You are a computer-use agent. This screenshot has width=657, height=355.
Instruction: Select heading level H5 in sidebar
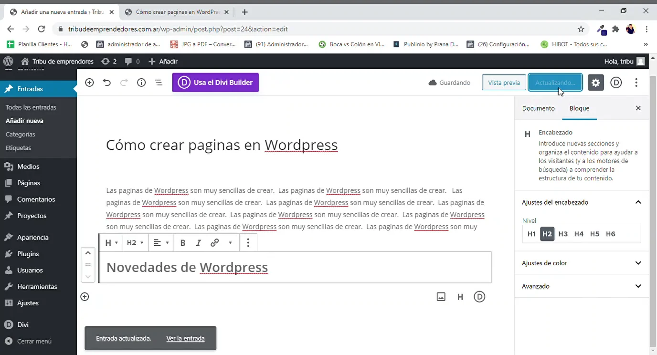tap(594, 234)
